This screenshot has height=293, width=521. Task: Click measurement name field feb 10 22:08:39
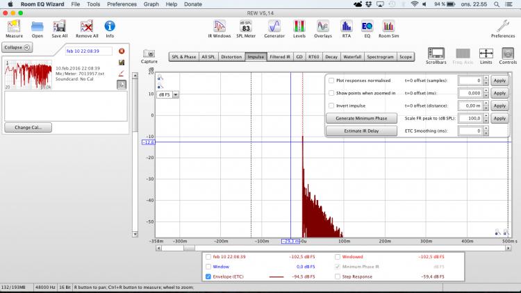pyautogui.click(x=88, y=51)
